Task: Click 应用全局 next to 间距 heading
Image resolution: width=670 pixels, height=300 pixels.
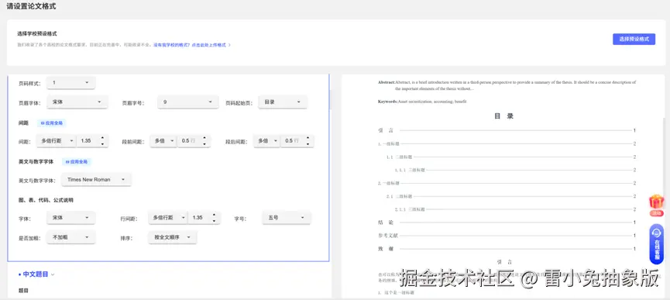Action: click(51, 123)
